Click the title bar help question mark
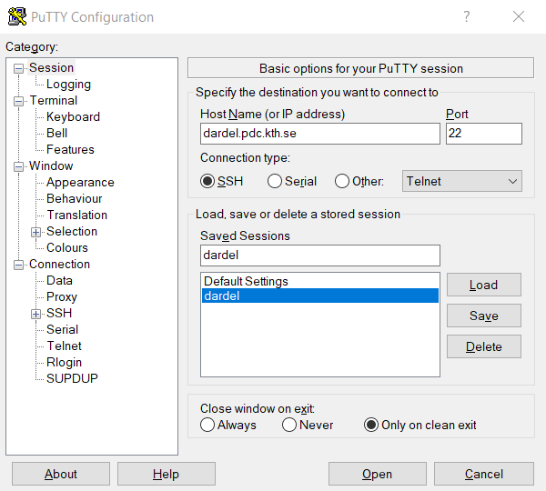Viewport: 546px width, 491px height. coord(467,16)
